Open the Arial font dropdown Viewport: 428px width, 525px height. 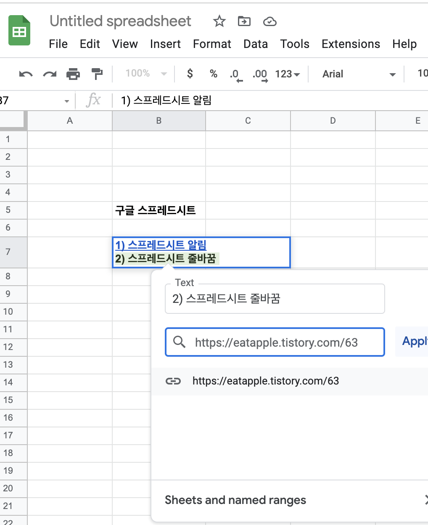(359, 74)
